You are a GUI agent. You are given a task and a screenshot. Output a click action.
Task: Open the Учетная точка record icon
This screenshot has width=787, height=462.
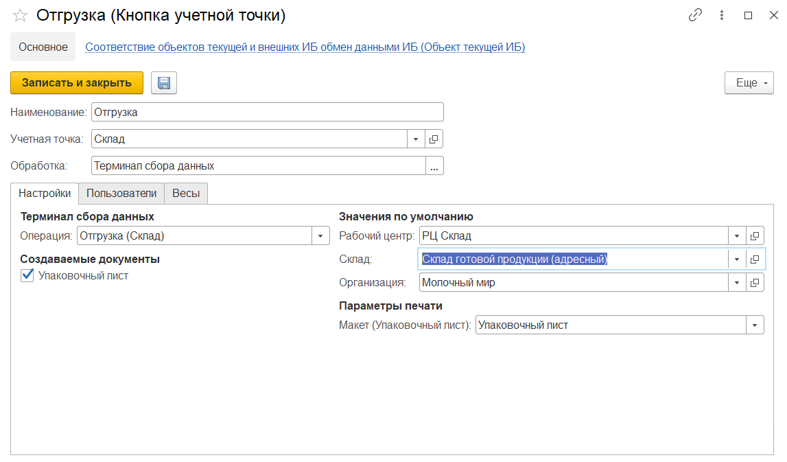point(434,139)
